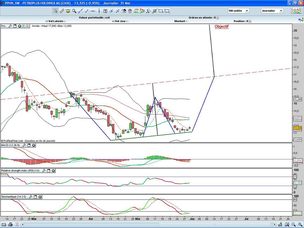Select the text annotation tool
Image resolution: width=304 pixels, height=228 pixels.
pos(105,11)
